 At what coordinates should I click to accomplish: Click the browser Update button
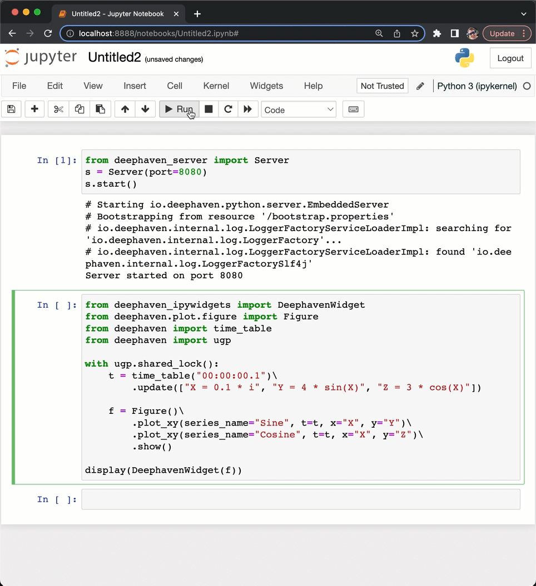pyautogui.click(x=507, y=34)
